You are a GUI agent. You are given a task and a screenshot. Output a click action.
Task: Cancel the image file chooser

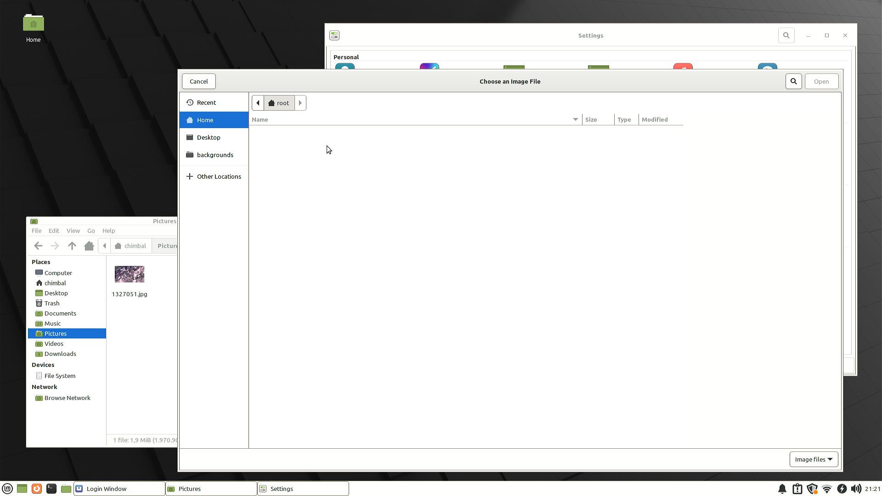[x=198, y=81]
